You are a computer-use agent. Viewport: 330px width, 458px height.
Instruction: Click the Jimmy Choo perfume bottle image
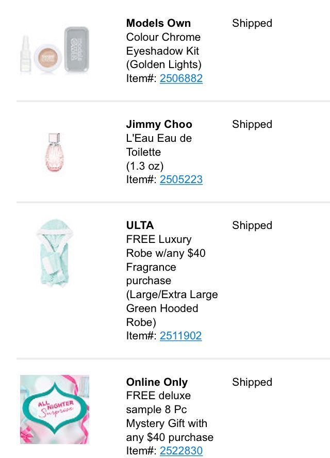tap(54, 152)
